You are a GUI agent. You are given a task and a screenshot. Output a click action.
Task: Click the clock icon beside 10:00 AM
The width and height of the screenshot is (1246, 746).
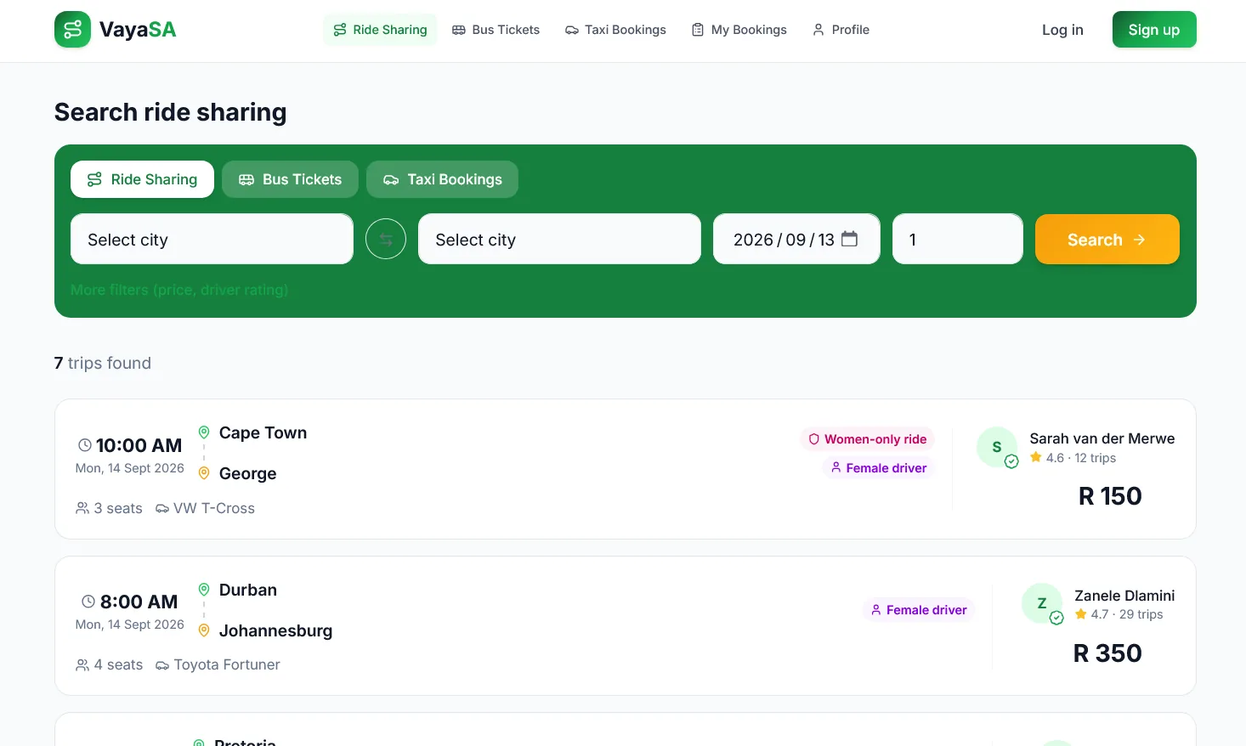(x=85, y=445)
